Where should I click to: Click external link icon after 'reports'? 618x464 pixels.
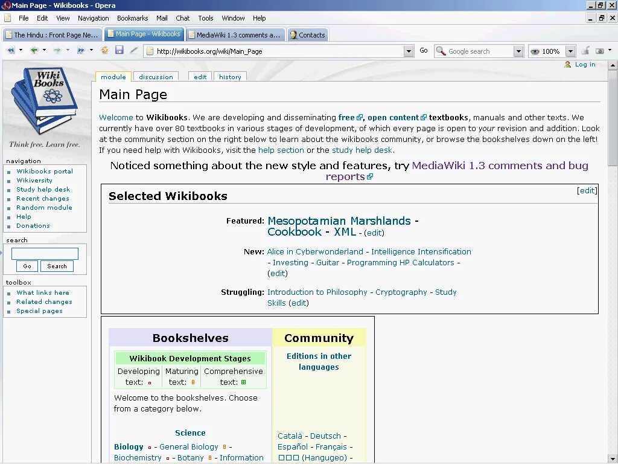tap(370, 177)
